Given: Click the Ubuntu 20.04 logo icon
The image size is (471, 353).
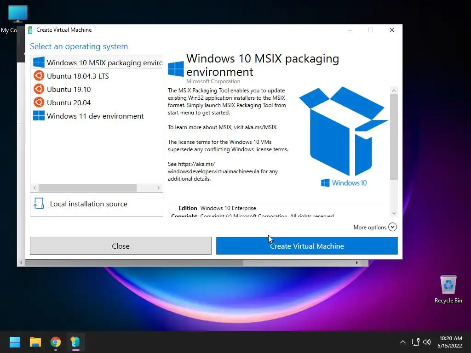Looking at the screenshot, I should [39, 102].
